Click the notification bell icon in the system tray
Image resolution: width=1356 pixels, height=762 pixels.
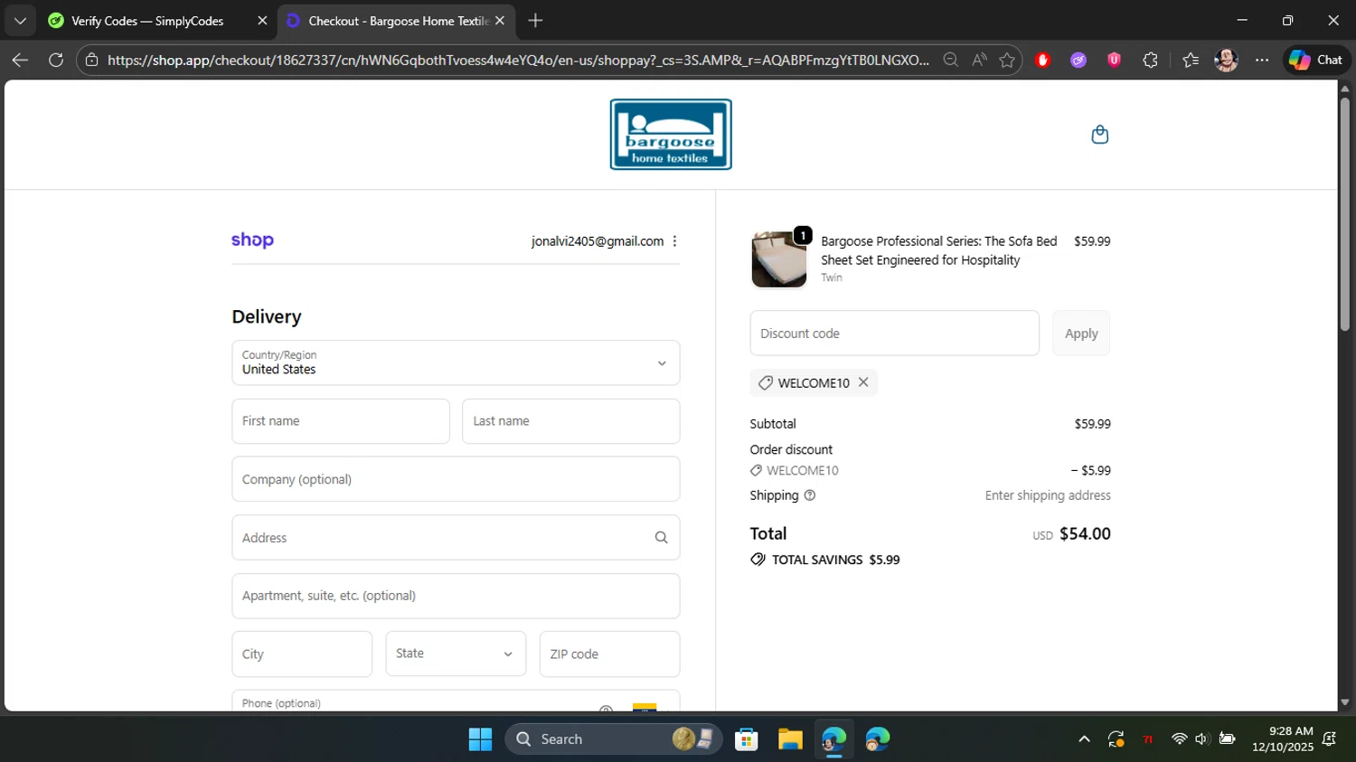pyautogui.click(x=1329, y=739)
